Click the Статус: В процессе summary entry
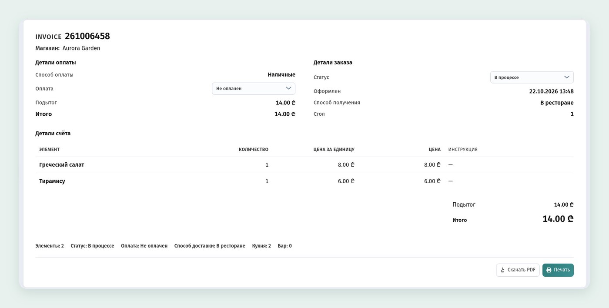 click(92, 246)
